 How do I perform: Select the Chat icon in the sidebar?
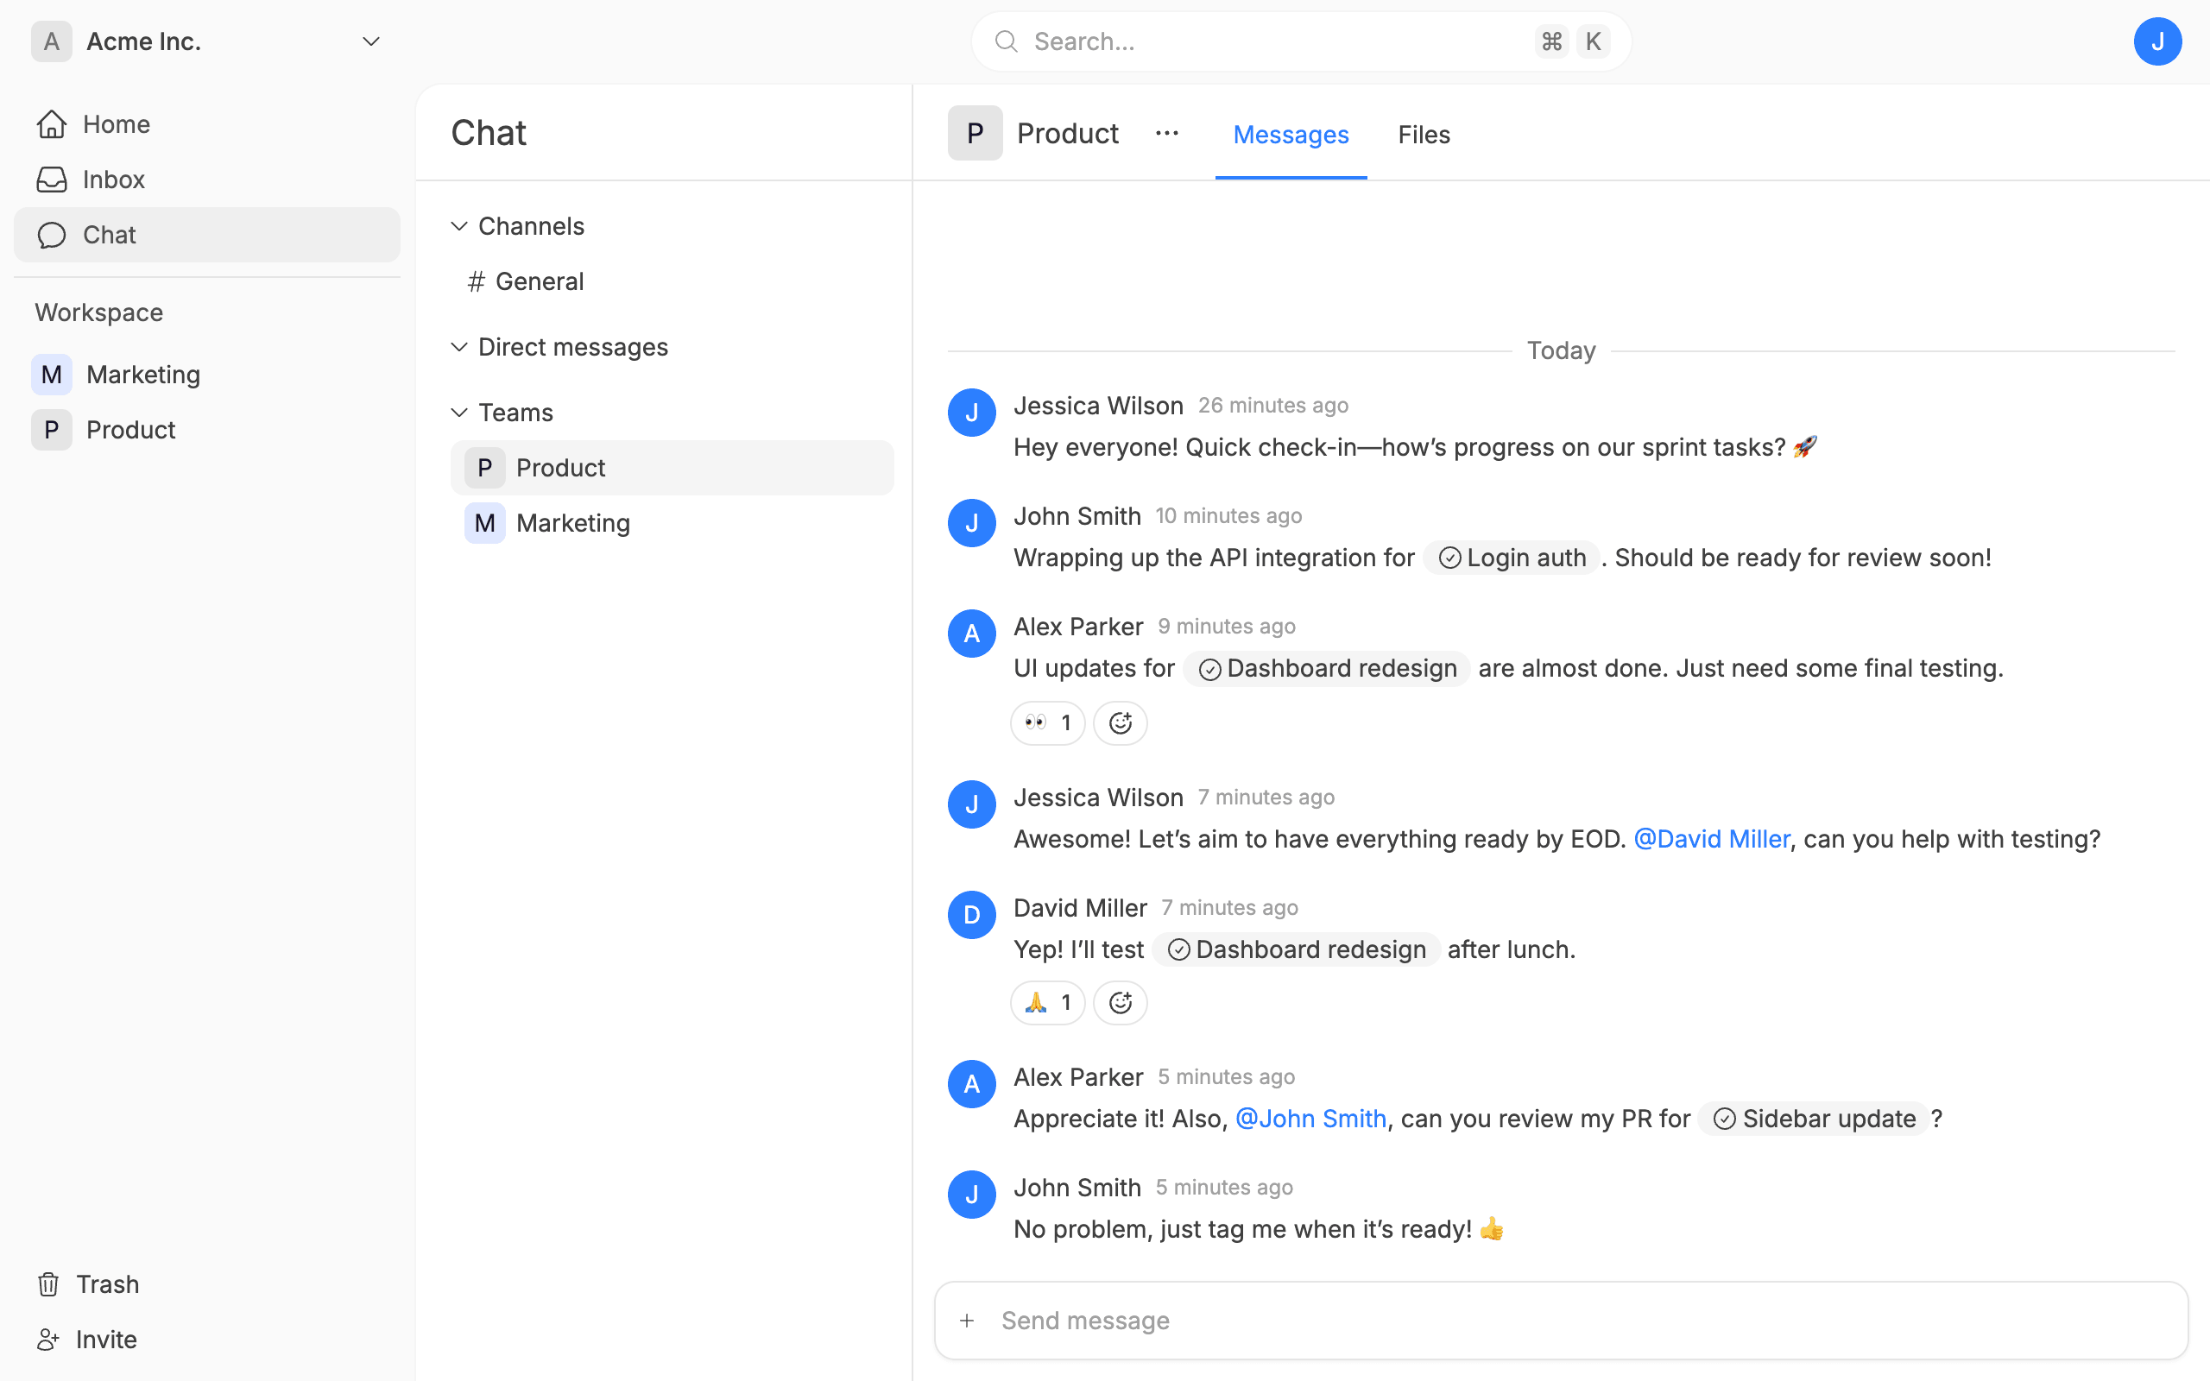pos(52,235)
